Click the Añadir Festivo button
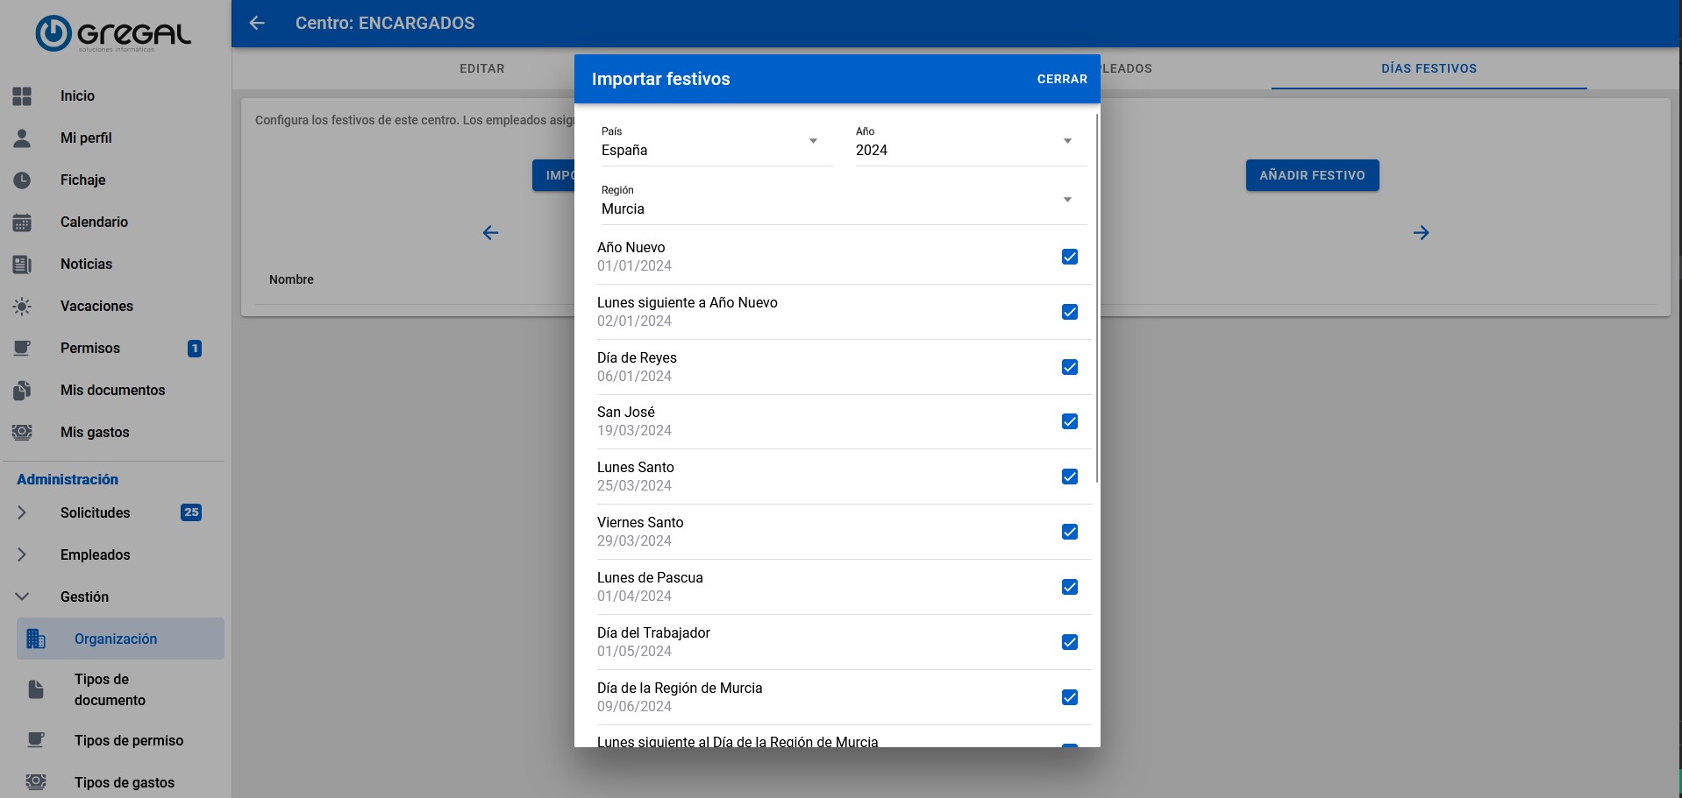Image resolution: width=1682 pixels, height=798 pixels. point(1312,175)
